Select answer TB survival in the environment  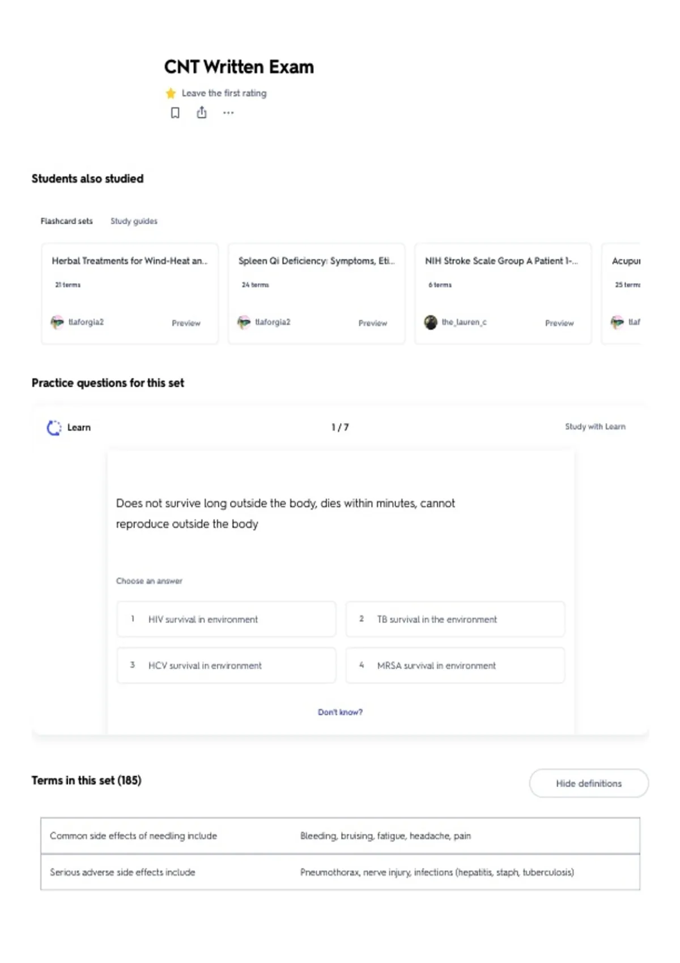[x=455, y=619]
